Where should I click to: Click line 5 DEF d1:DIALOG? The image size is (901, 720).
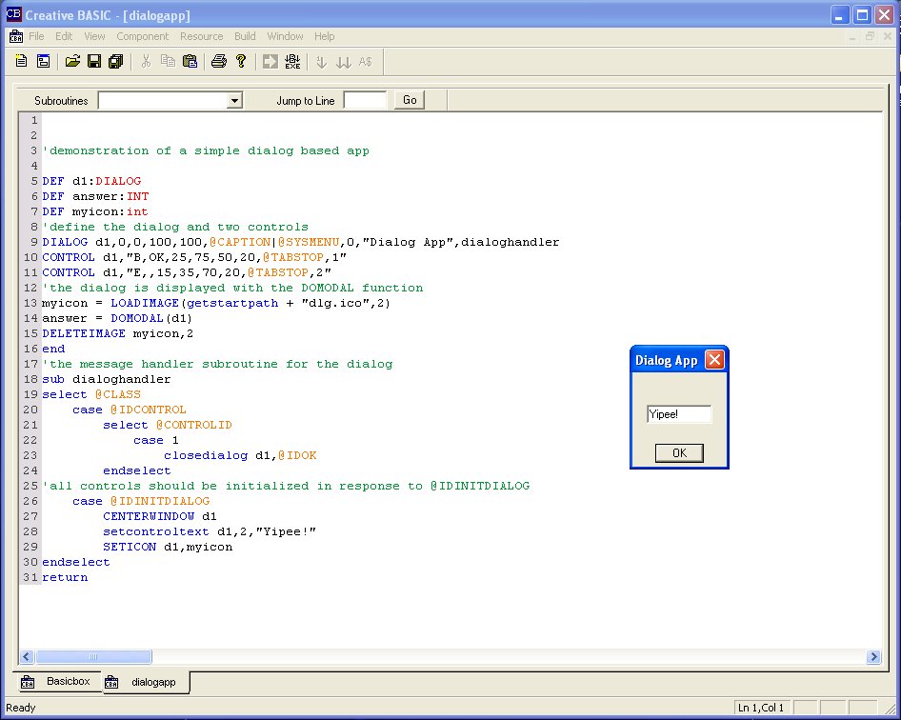[91, 181]
